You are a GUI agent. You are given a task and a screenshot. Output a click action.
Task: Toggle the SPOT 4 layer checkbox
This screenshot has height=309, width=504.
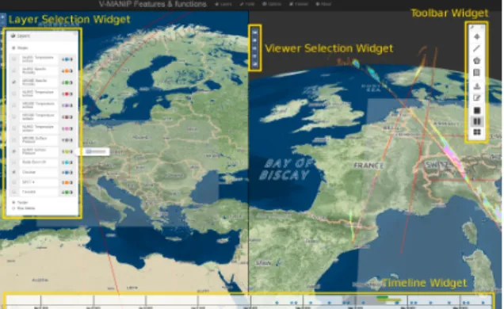point(13,182)
